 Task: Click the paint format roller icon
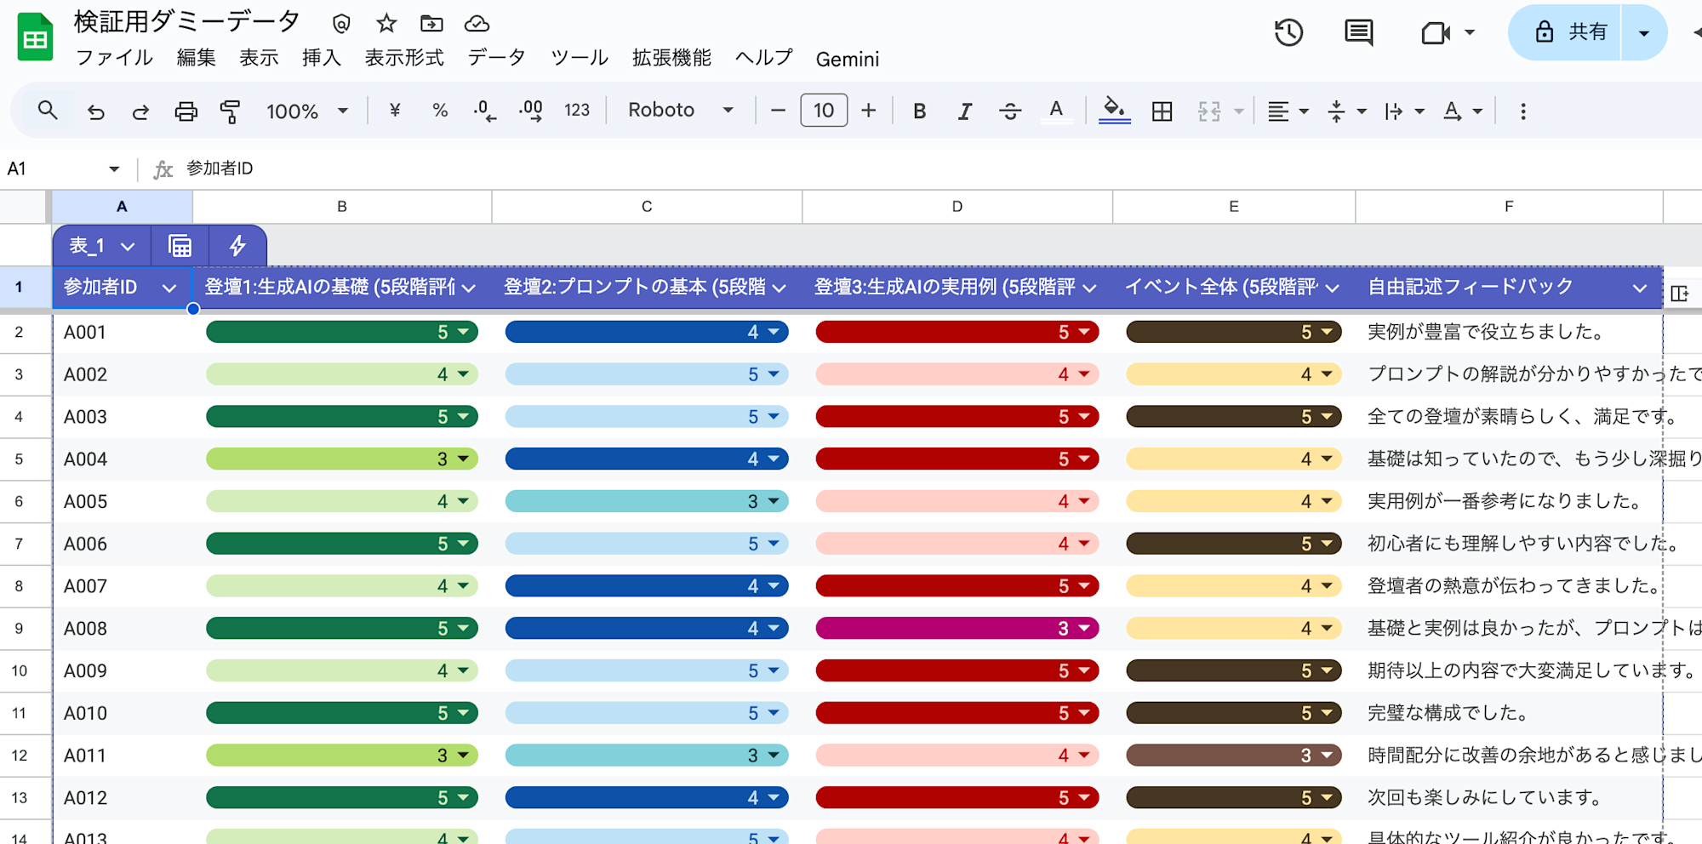point(230,111)
